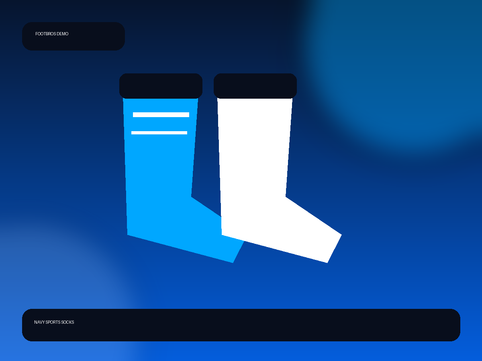Click the dark cuff of the white sock
The image size is (482, 361).
[x=255, y=86]
